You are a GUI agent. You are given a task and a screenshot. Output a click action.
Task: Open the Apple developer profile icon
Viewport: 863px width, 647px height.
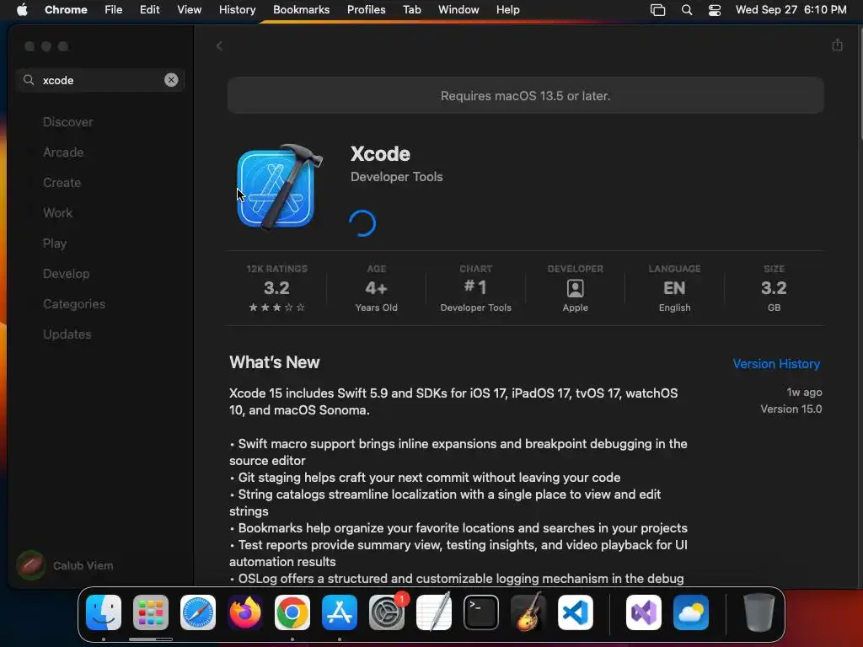(575, 288)
